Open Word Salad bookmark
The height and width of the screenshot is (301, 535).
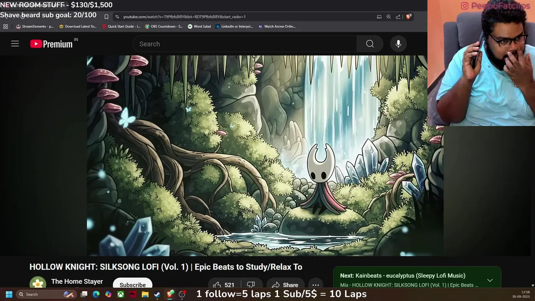coord(199,26)
